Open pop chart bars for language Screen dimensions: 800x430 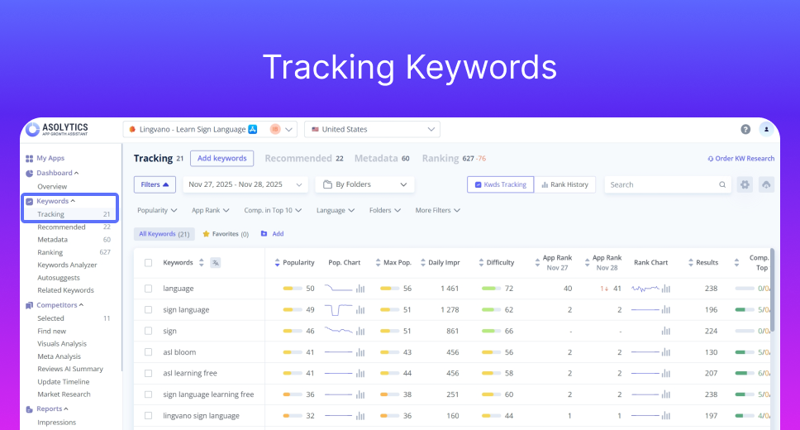[x=360, y=289]
